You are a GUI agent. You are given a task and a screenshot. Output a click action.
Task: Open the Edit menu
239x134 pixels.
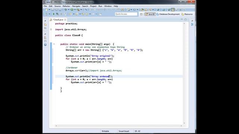51,6
